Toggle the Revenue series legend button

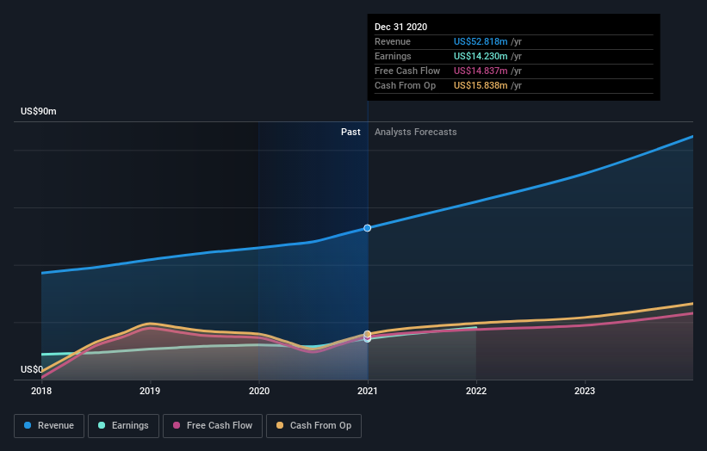(x=49, y=426)
